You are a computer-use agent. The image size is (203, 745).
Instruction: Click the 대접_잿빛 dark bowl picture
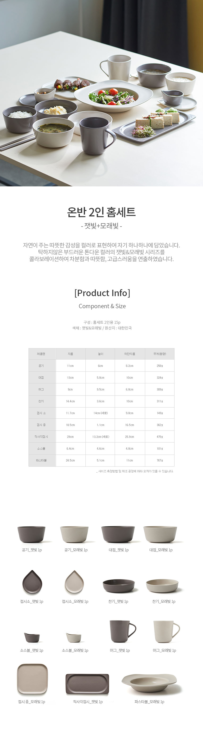click(118, 534)
